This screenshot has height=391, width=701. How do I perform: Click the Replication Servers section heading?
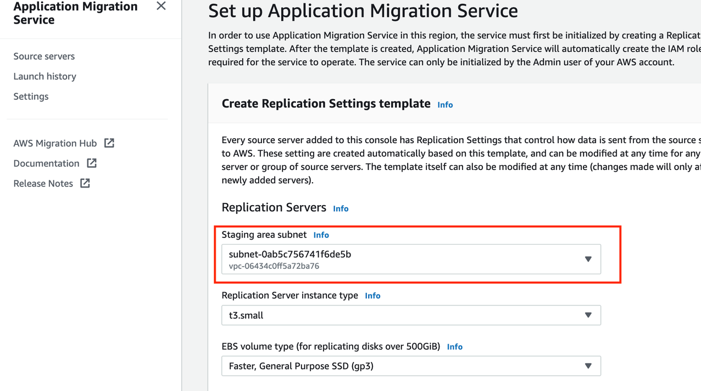[x=274, y=207]
